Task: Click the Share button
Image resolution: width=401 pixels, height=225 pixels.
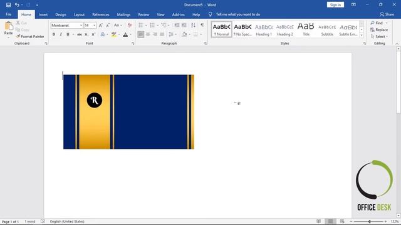Action: [387, 14]
